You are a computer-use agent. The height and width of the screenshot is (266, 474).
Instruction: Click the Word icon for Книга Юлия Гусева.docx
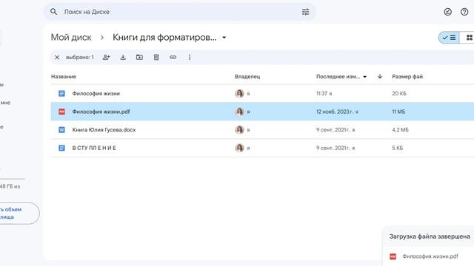61,130
